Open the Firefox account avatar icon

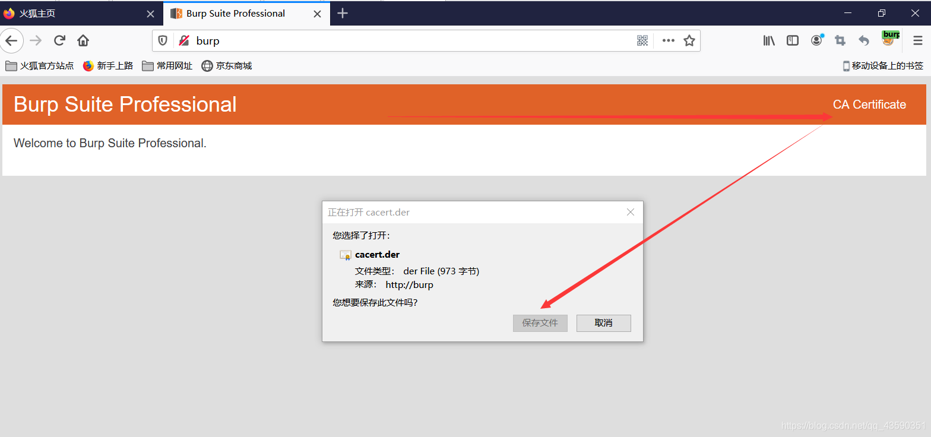click(x=817, y=40)
